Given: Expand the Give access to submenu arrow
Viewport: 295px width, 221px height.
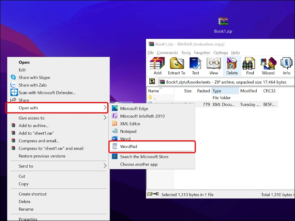Looking at the screenshot, I should point(105,118).
